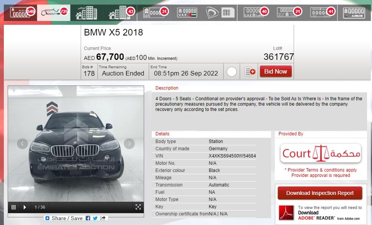Toggle the round white selector beside Bid Now
This screenshot has height=225, width=372.
232,72
